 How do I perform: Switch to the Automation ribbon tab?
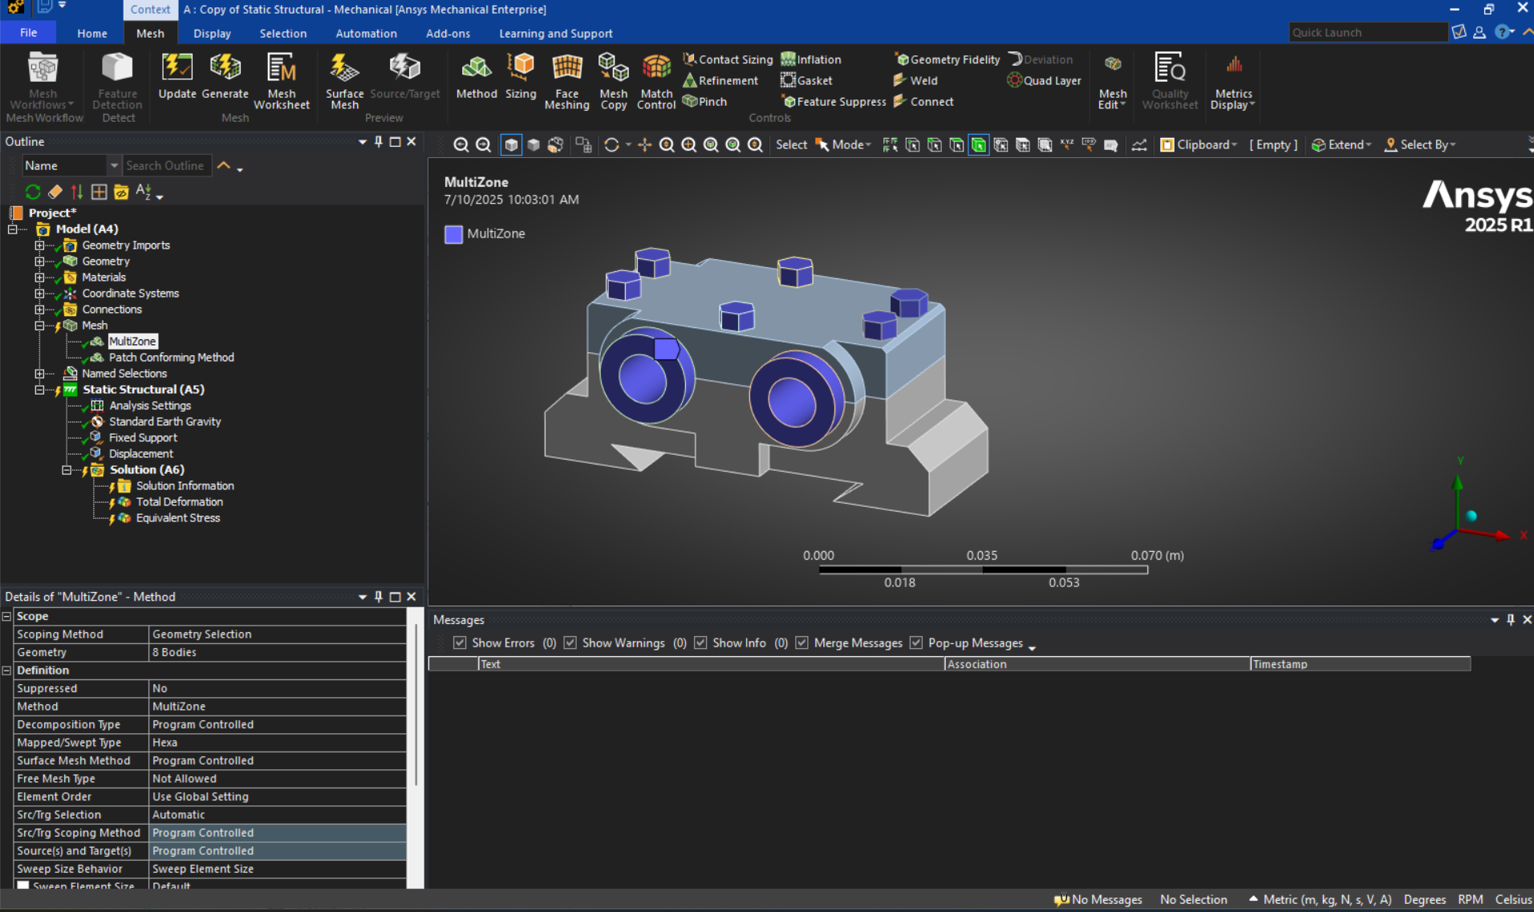click(x=366, y=33)
